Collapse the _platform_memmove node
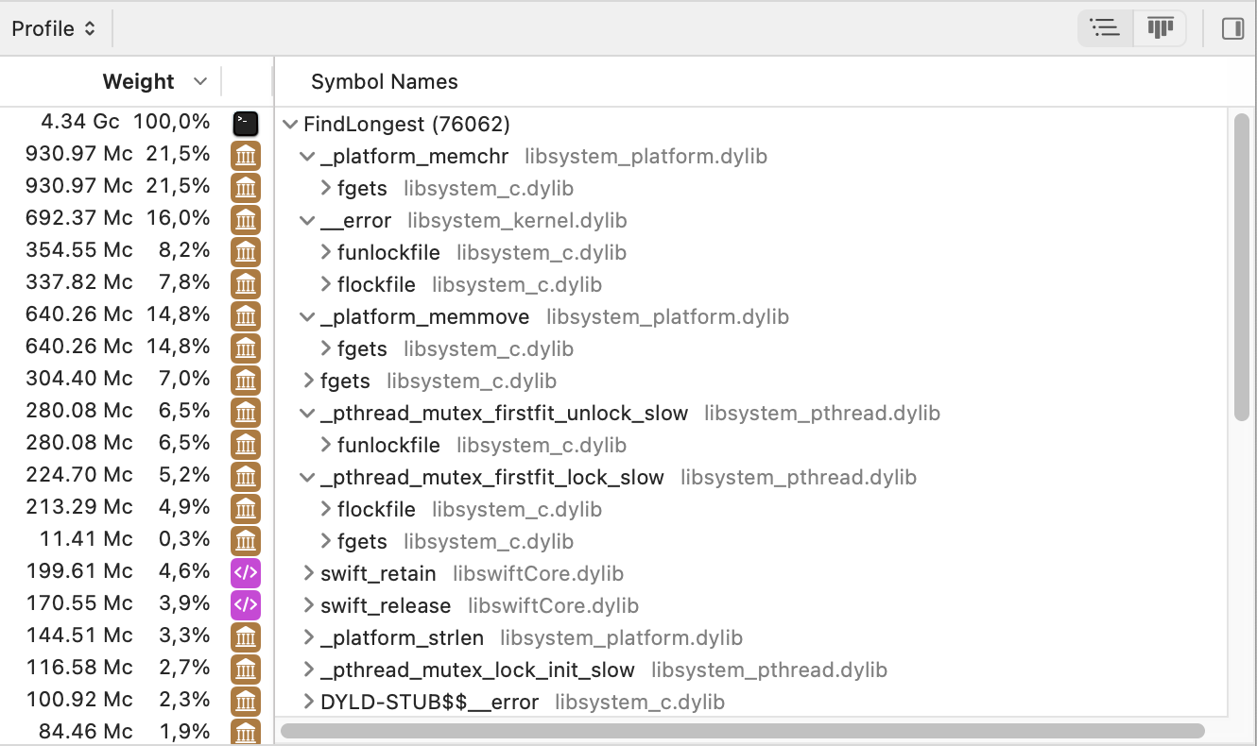This screenshot has height=746, width=1257. (307, 316)
